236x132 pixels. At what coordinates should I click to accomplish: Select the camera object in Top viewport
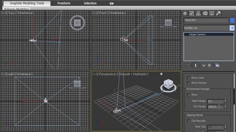point(33,40)
